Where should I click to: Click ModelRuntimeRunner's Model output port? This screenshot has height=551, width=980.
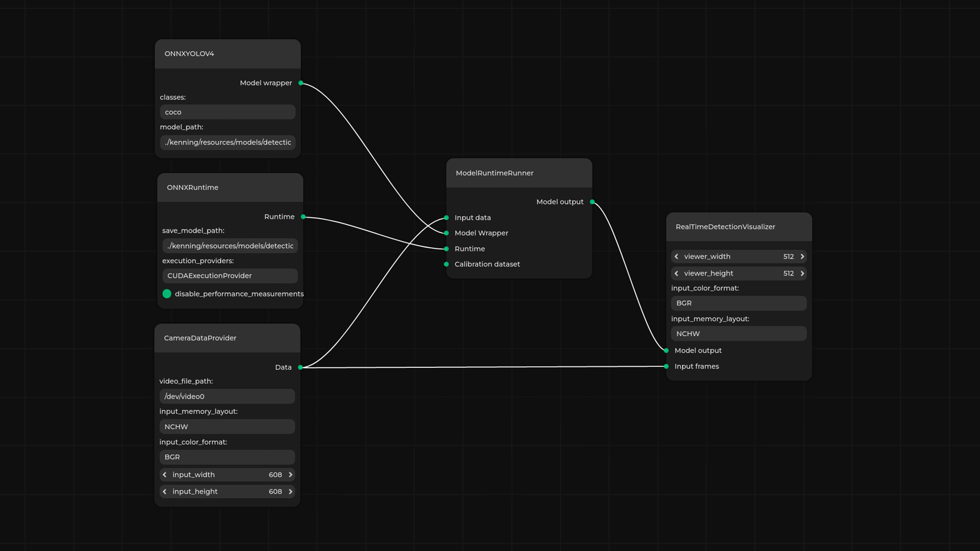tap(592, 202)
